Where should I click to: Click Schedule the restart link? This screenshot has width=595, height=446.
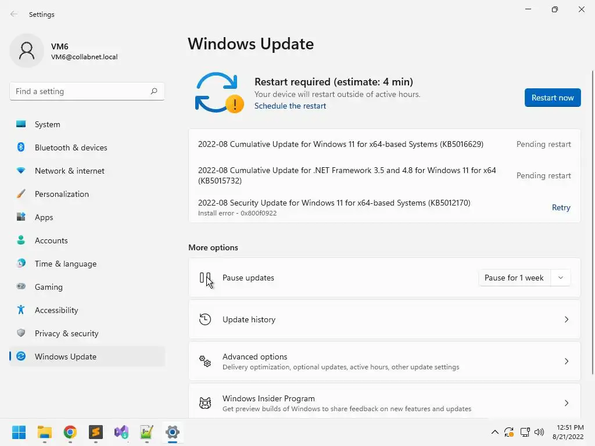pyautogui.click(x=290, y=106)
